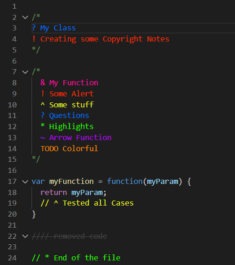This screenshot has width=235, height=265.
Task: Click 'Creating some Copyright Notes' red comment
Action: (x=105, y=39)
